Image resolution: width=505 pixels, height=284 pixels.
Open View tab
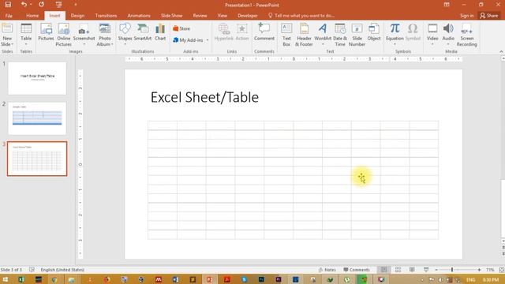pos(223,16)
